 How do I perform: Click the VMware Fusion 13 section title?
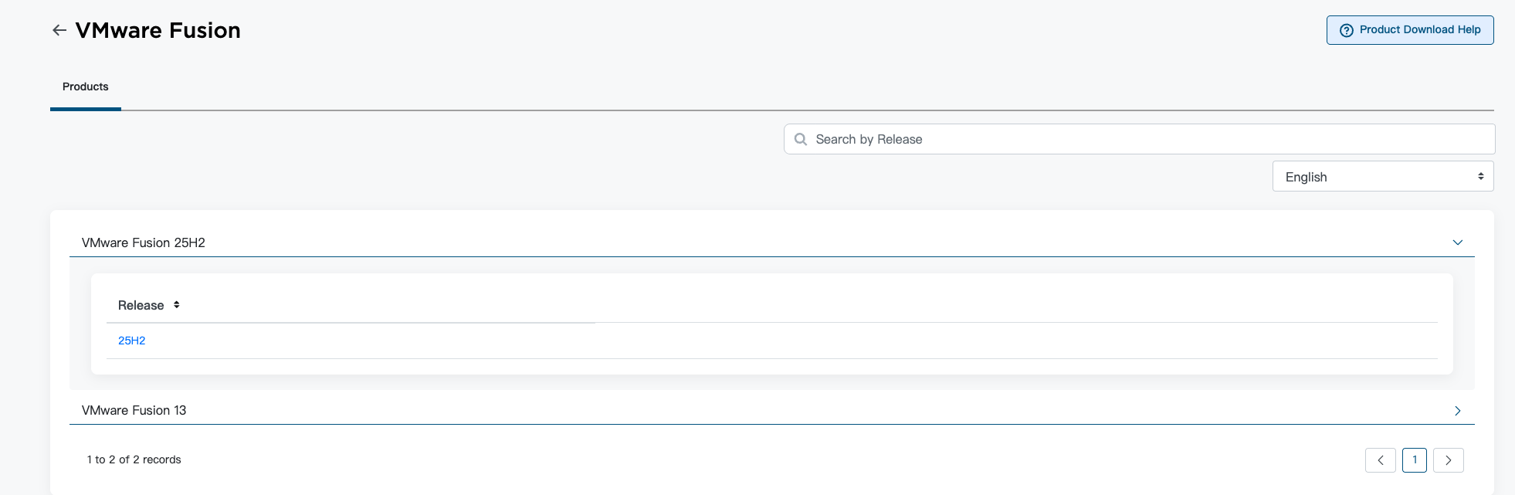click(x=134, y=410)
